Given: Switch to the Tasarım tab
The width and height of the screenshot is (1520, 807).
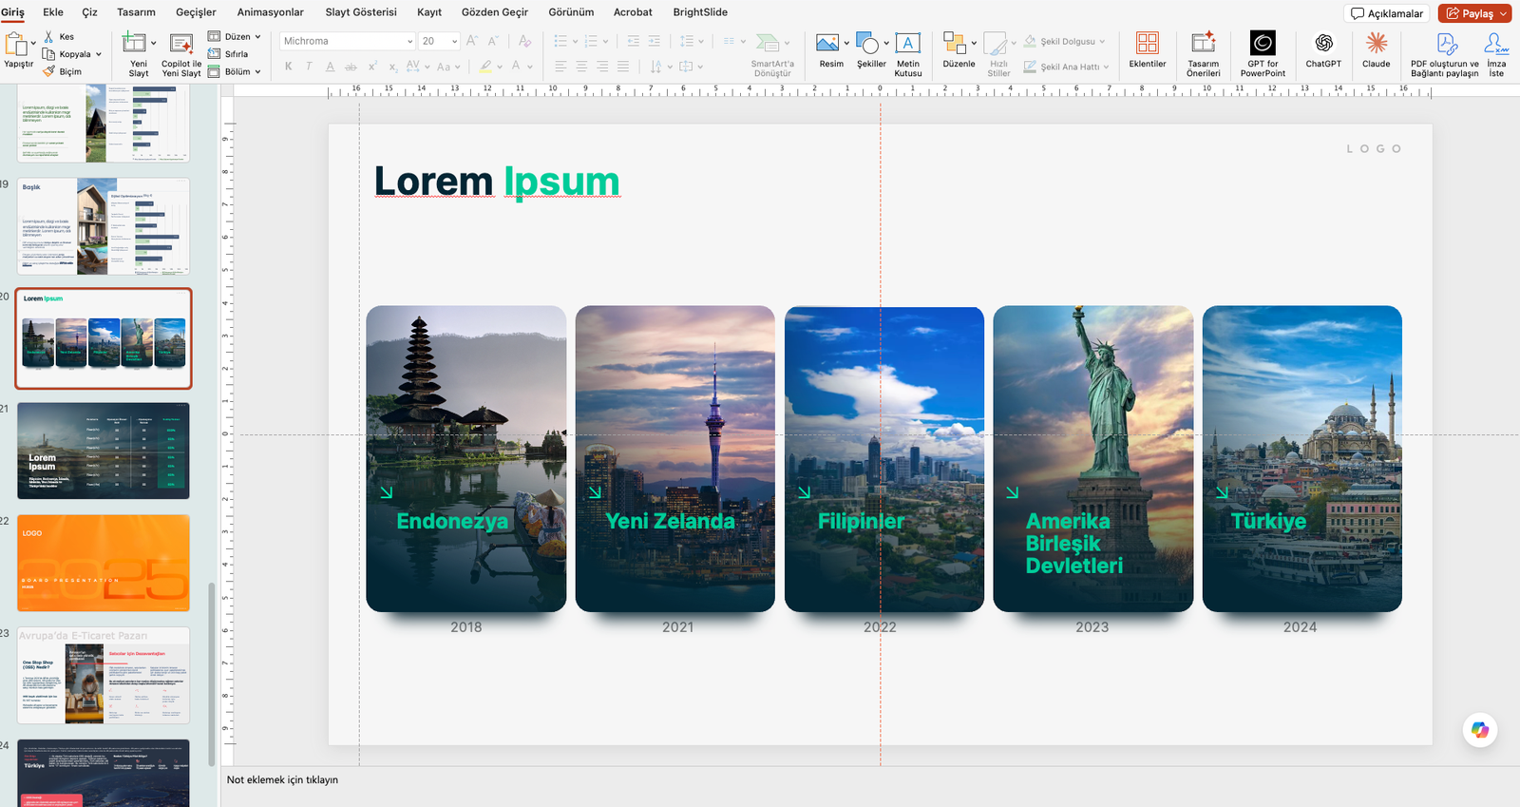Looking at the screenshot, I should tap(136, 12).
